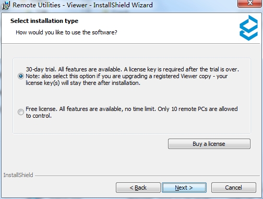This screenshot has height=199, width=263.
Task: Click the Buy a license button
Action: [209, 144]
